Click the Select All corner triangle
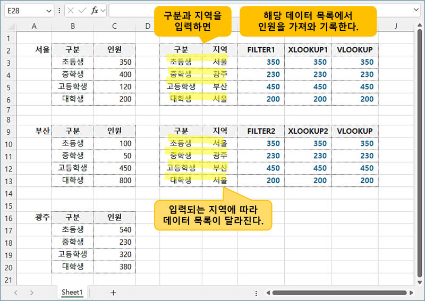This screenshot has height=301, width=425. coord(10,26)
